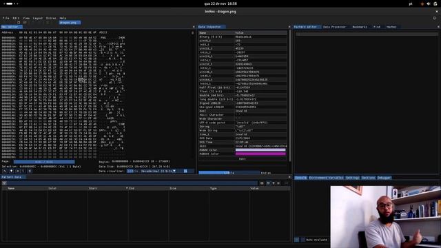This screenshot has height=248, width=441.
Task: Click the filter field in Pattern Data
Action: (x=132, y=183)
